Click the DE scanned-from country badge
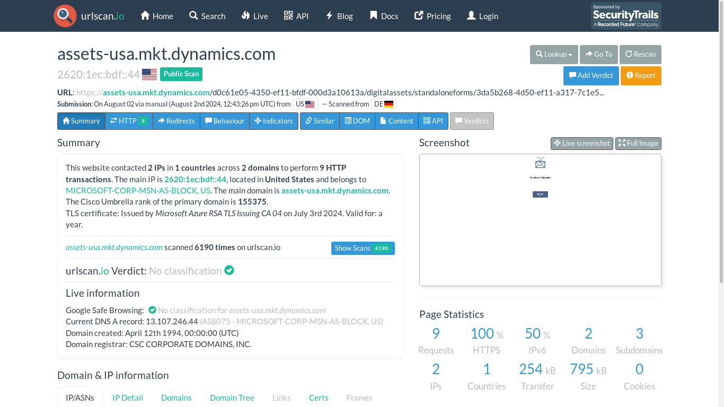Viewport: 724px width, 407px height. point(384,104)
